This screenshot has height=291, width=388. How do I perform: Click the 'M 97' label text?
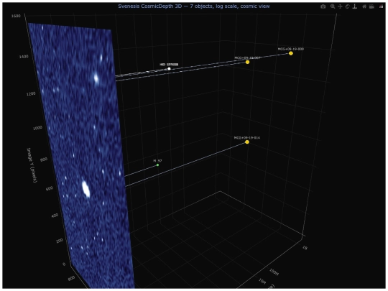click(157, 161)
